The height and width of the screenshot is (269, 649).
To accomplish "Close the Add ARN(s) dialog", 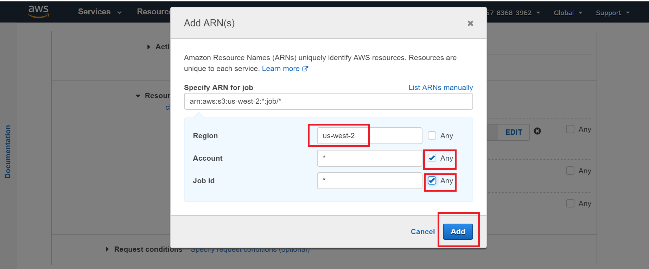I will (470, 23).
